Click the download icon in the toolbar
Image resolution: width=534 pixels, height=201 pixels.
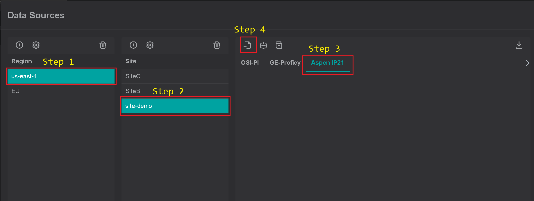(x=519, y=45)
